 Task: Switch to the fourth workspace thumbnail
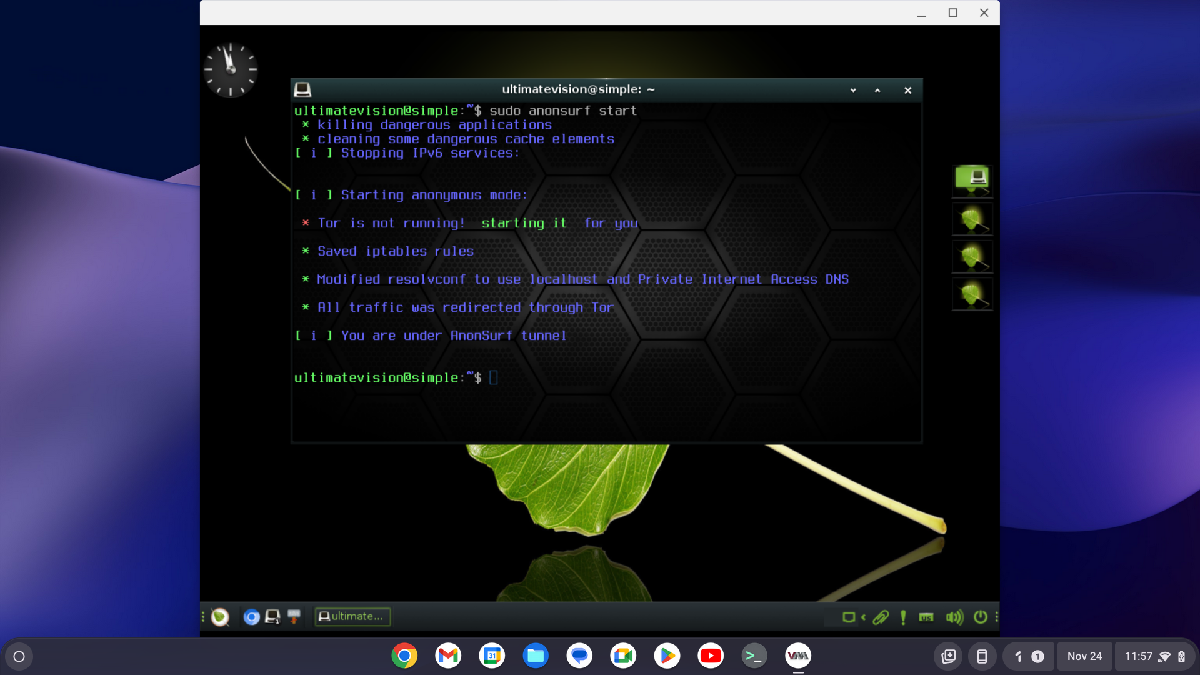tap(972, 294)
